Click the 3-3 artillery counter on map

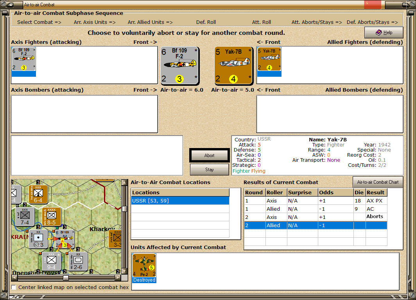click(38, 239)
